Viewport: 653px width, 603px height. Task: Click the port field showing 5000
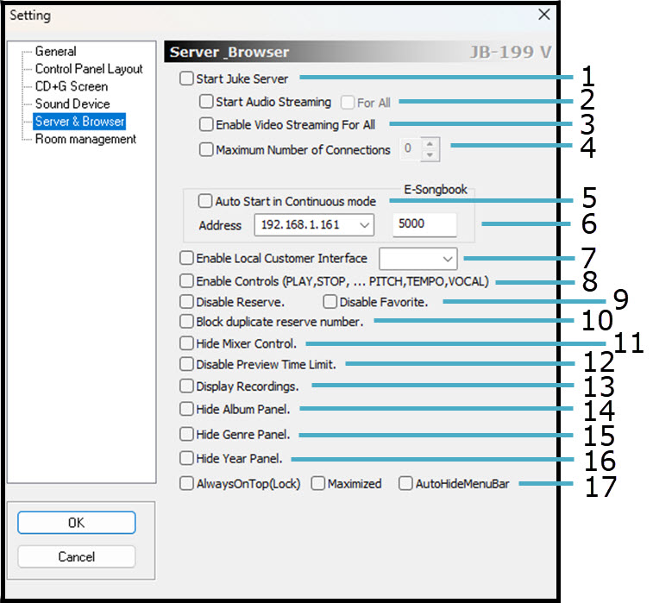coord(424,225)
